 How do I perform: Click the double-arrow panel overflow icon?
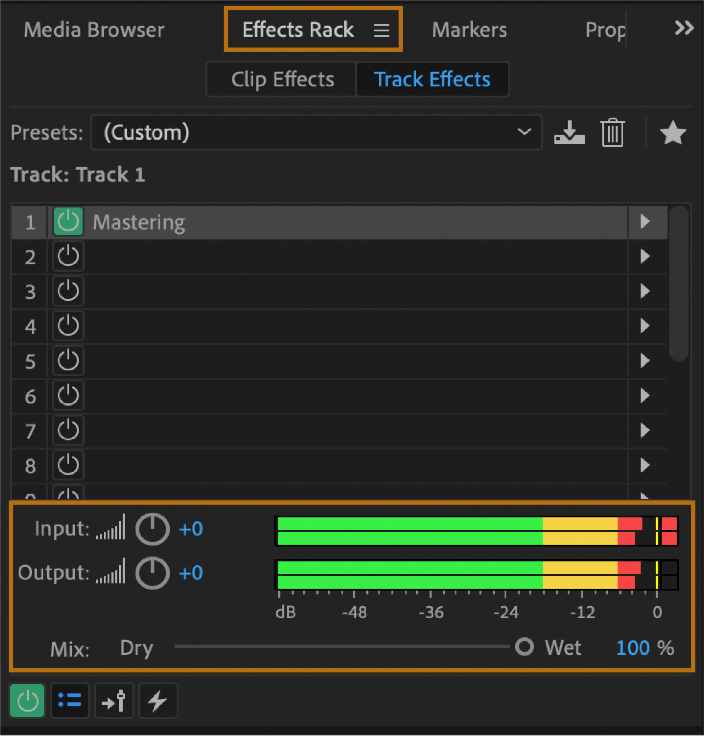(x=684, y=28)
